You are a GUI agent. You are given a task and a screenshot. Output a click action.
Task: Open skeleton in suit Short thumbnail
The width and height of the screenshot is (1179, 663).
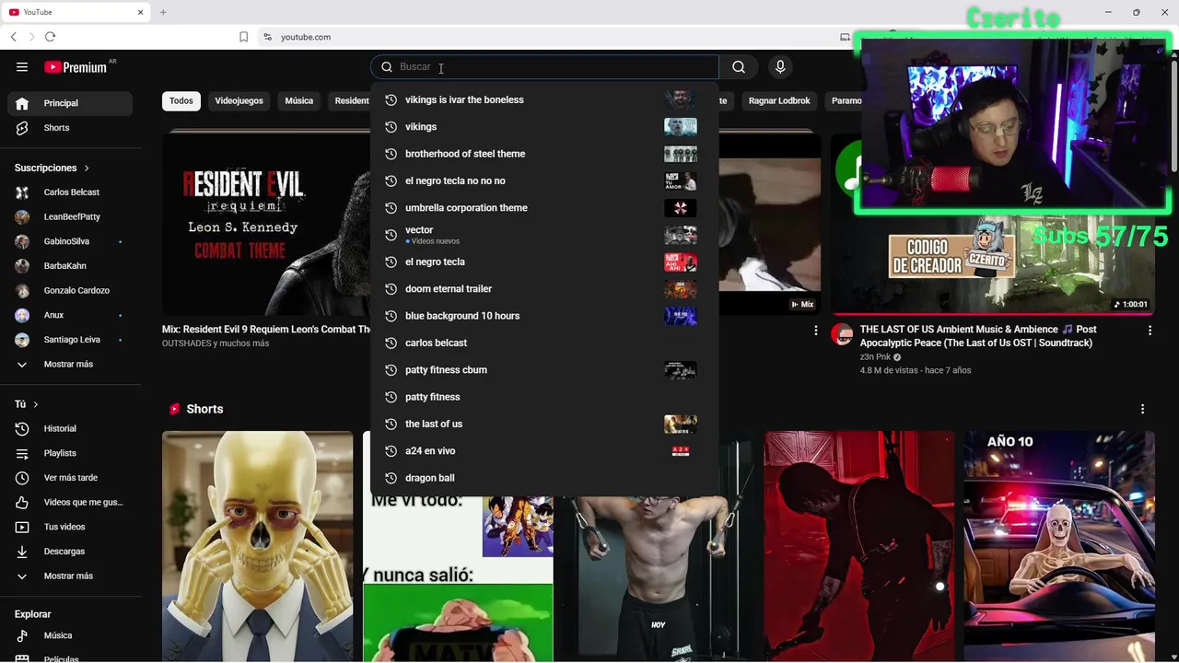(257, 546)
